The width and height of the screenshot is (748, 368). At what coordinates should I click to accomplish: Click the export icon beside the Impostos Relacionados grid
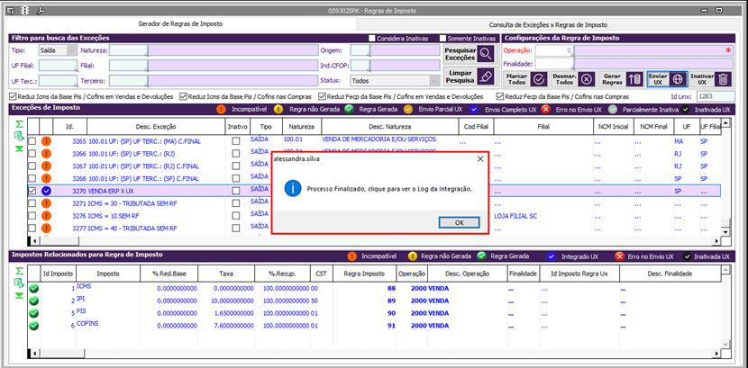(x=19, y=283)
